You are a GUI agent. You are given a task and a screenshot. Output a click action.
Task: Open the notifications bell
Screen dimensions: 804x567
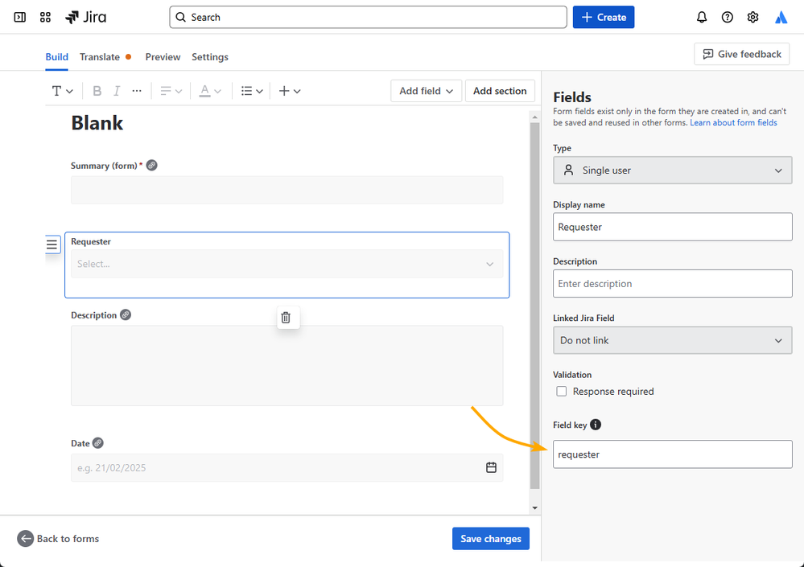point(702,18)
